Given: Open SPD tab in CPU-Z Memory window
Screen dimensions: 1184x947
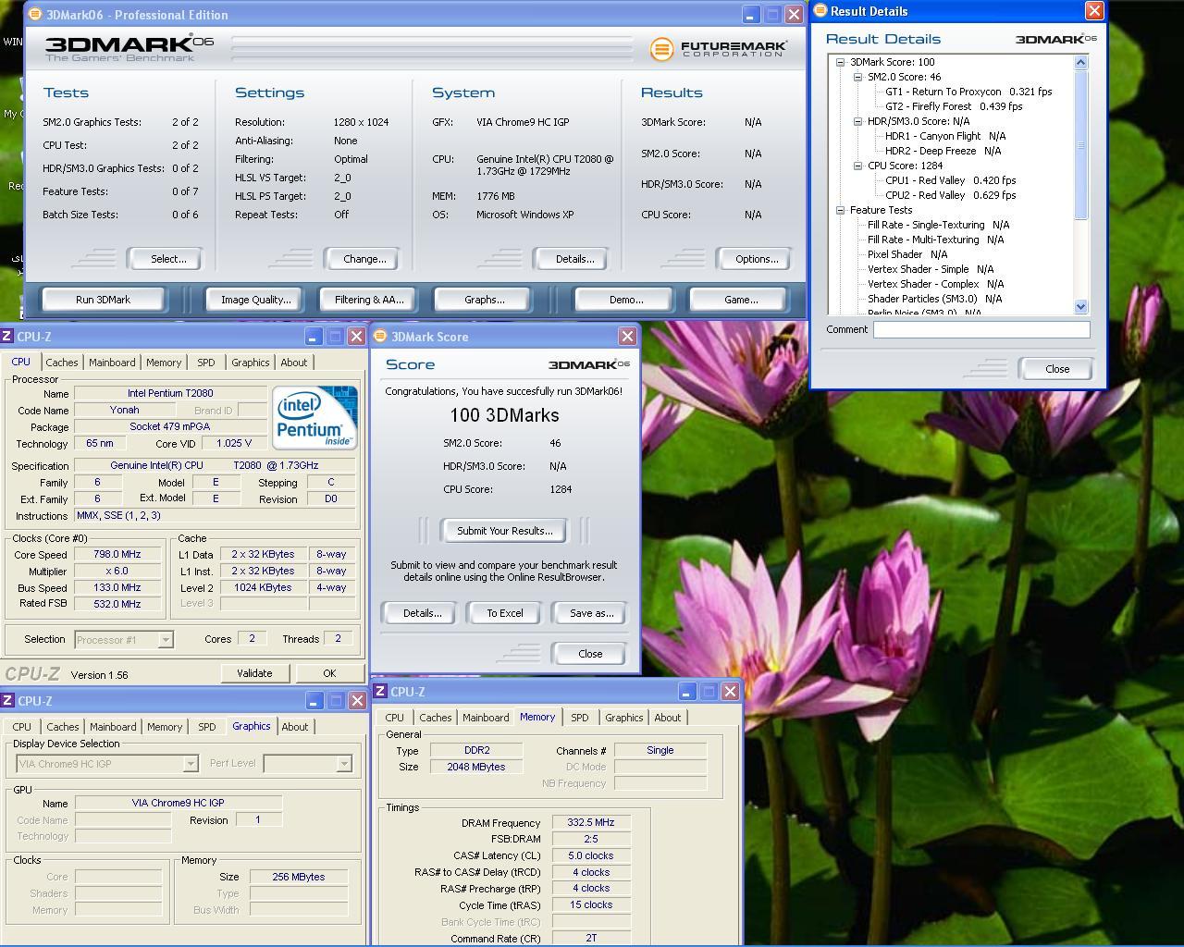Looking at the screenshot, I should click(x=580, y=718).
